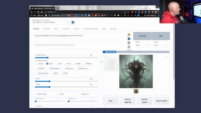
Task: Click the save style disk icon
Action: point(129,43)
